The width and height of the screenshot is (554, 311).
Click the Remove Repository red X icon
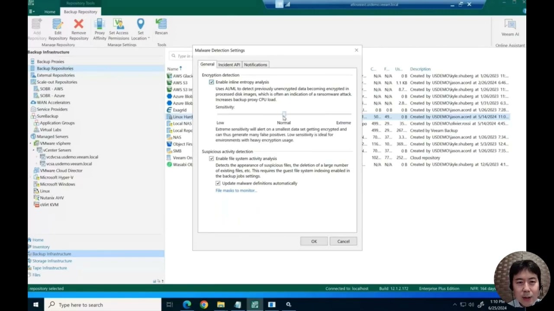tap(78, 24)
